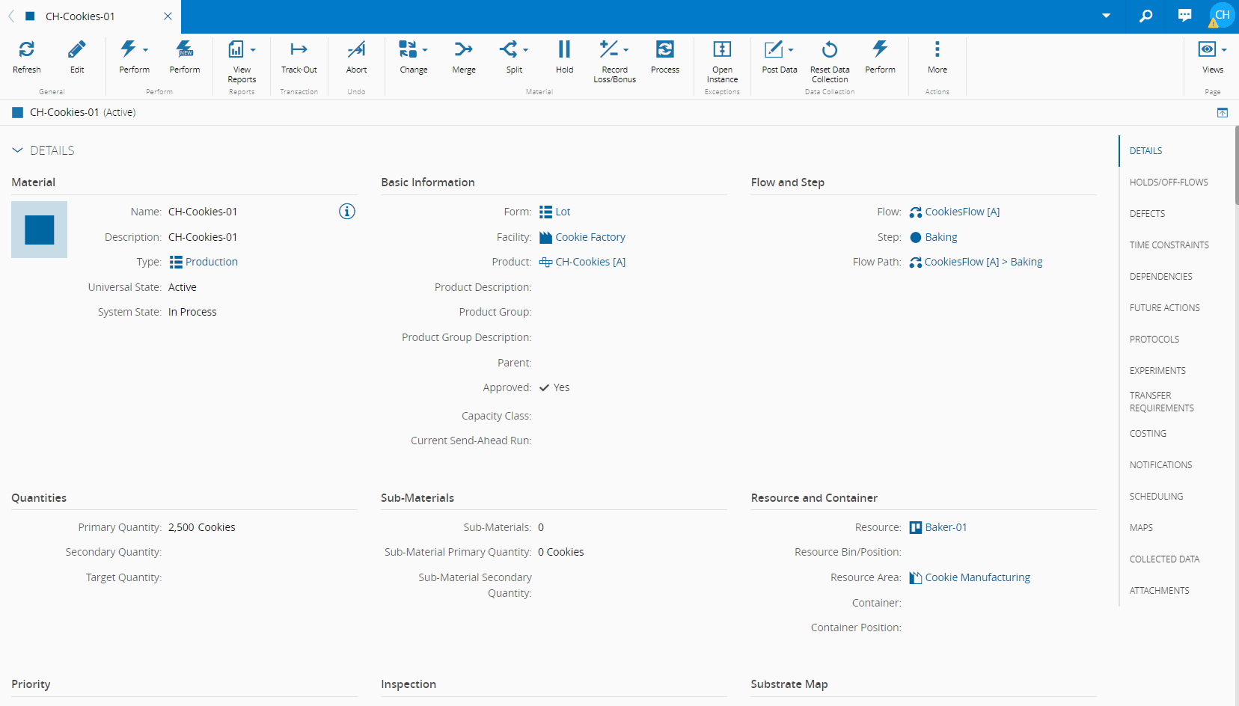1239x706 pixels.
Task: Switch to COLLECTED DATA section
Action: 1164,559
